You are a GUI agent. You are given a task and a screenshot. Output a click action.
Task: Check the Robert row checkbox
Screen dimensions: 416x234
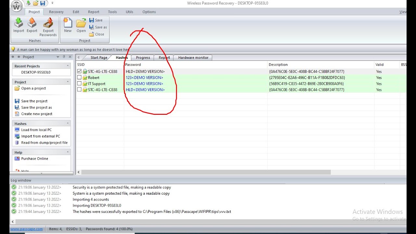[x=79, y=77]
